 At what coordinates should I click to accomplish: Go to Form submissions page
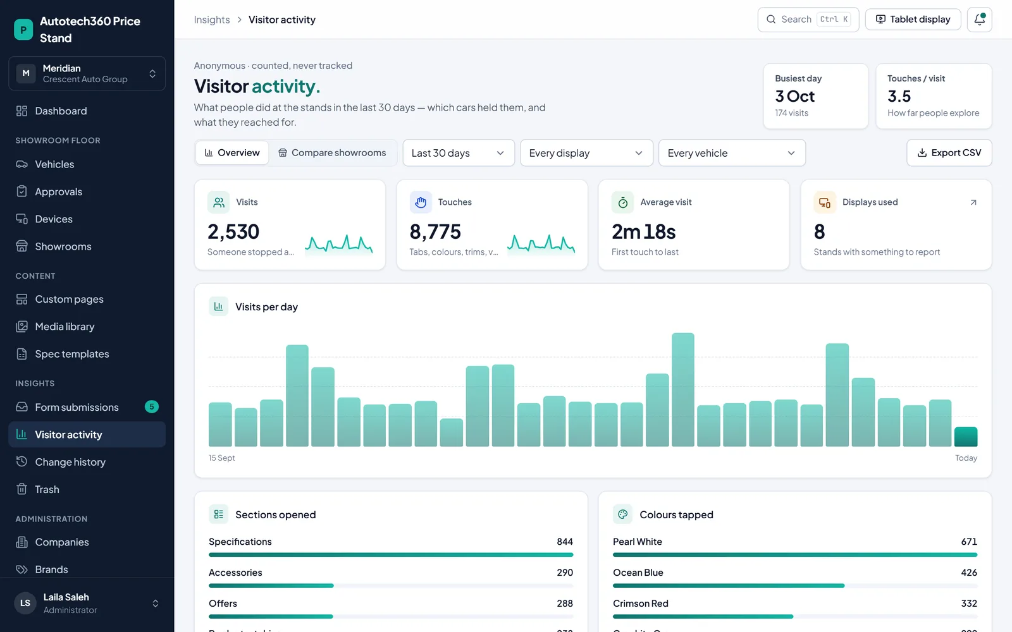(x=87, y=407)
